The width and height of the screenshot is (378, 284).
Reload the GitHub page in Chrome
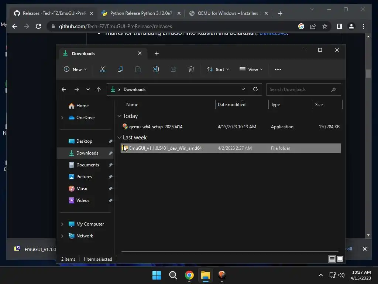click(38, 26)
